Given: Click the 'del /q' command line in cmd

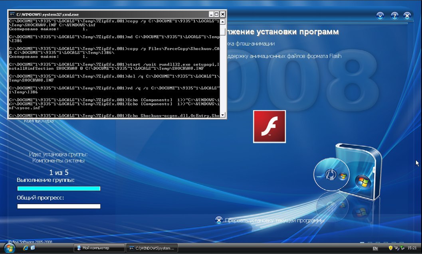Looking at the screenshot, I should point(114,78).
